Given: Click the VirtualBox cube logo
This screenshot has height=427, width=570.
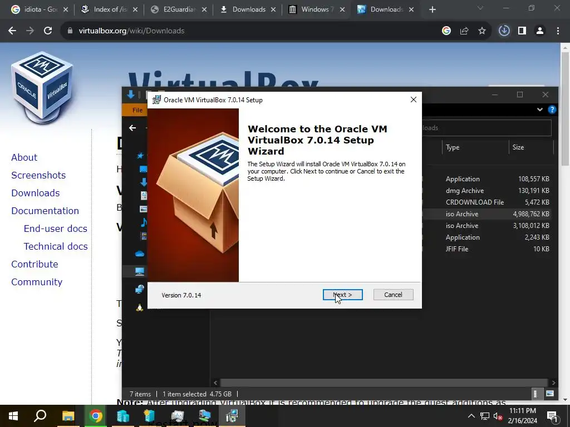Looking at the screenshot, I should click(x=42, y=87).
